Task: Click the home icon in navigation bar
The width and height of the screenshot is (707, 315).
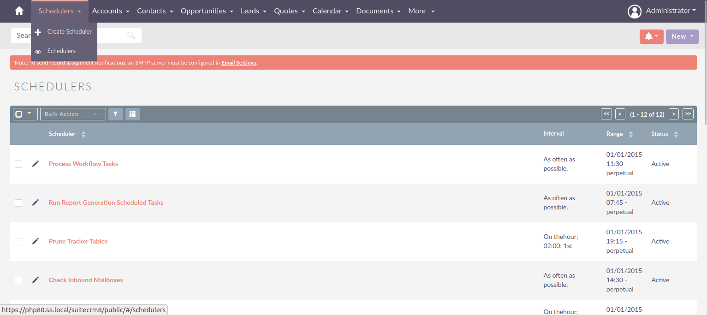Action: click(x=18, y=10)
